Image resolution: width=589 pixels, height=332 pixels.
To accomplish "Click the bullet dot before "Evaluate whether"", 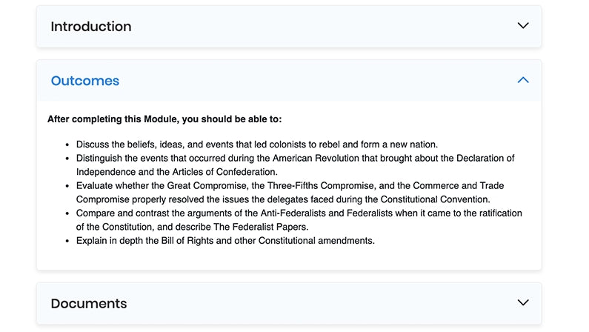I will pos(67,186).
